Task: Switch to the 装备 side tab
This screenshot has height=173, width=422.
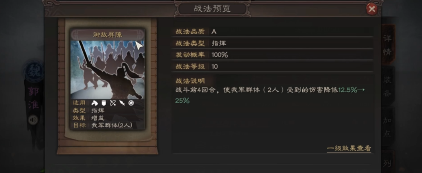Action: point(387,86)
